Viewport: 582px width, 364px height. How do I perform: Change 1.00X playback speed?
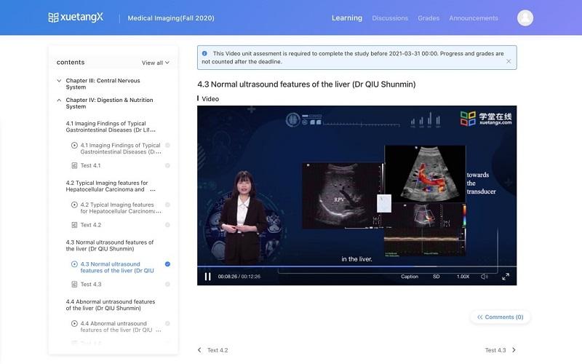[x=463, y=277]
